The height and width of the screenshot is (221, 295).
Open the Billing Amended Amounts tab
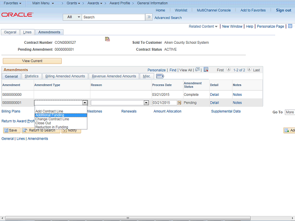pyautogui.click(x=65, y=76)
